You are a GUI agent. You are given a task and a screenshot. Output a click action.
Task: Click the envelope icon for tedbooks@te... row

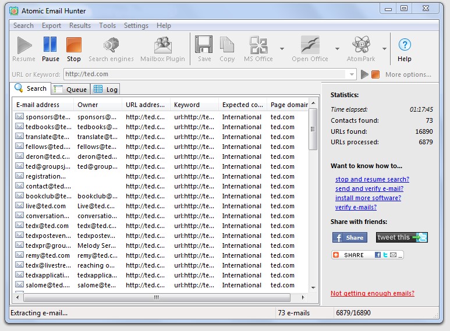point(20,126)
